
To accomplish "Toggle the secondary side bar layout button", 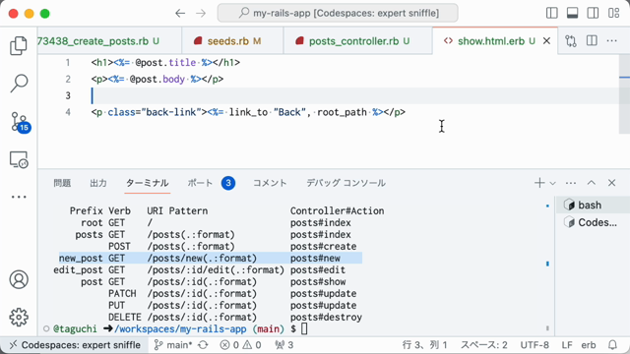I will [593, 13].
